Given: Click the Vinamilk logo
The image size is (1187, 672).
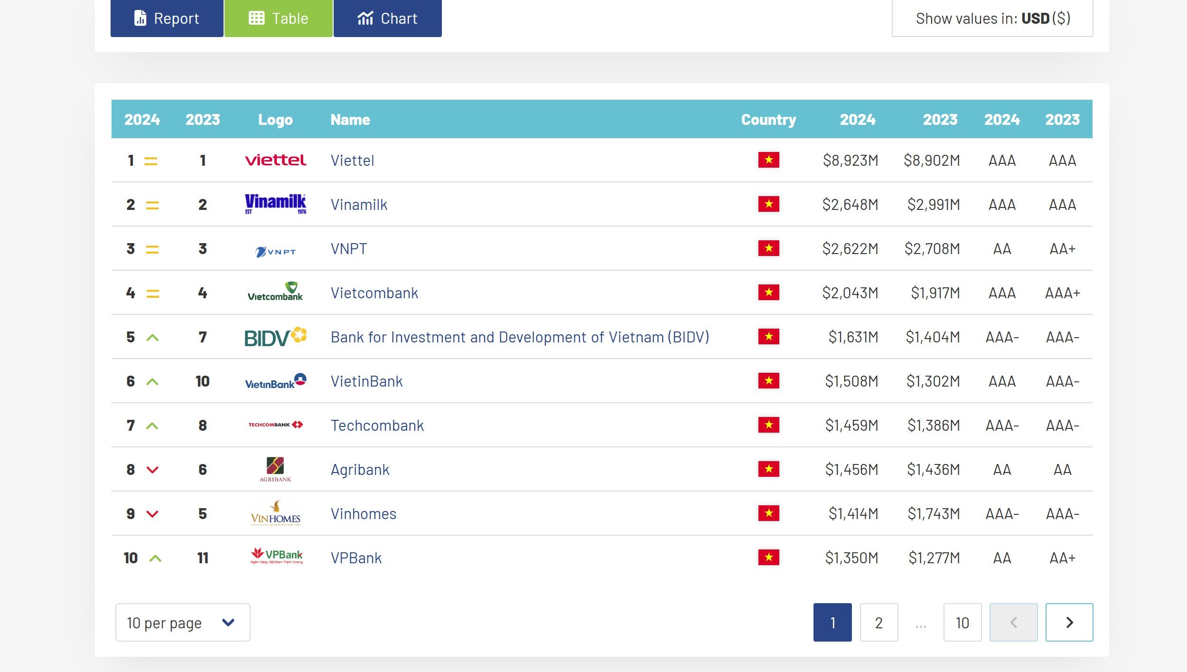Looking at the screenshot, I should point(275,204).
